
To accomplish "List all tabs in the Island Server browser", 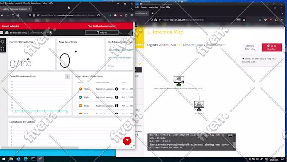I will click(x=282, y=13).
